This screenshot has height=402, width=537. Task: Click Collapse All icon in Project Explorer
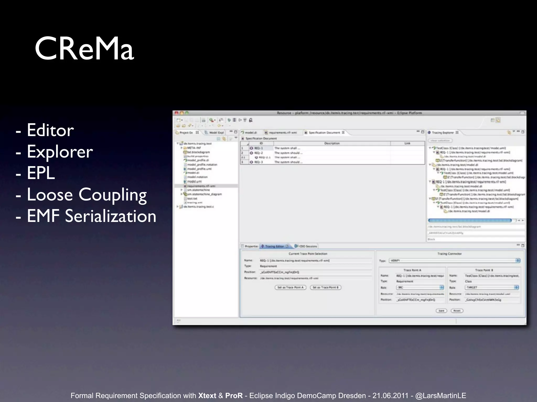tap(218, 139)
